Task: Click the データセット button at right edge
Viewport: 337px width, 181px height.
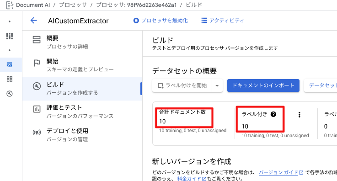Action: coord(321,85)
